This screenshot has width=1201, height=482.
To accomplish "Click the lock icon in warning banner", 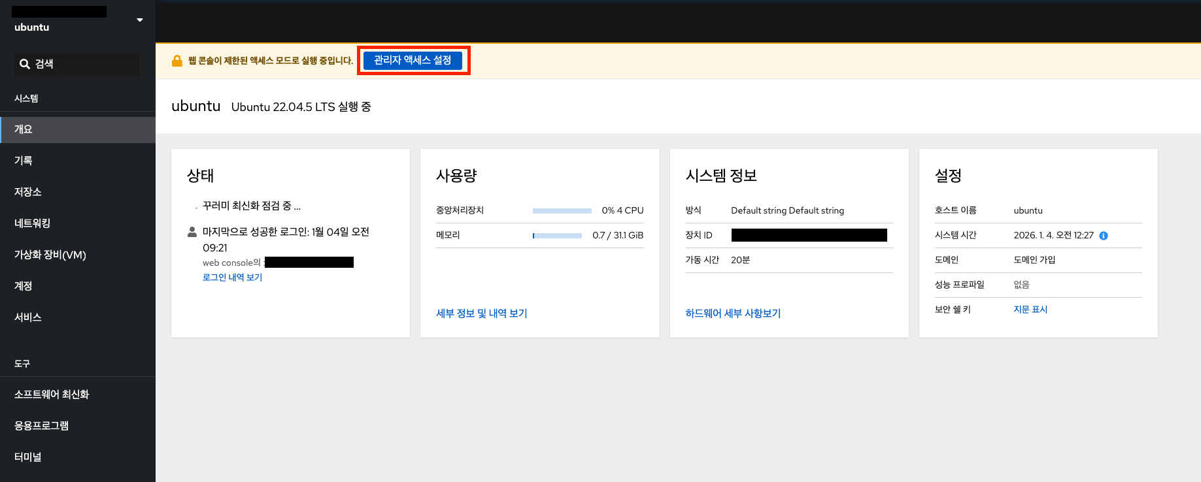I will (177, 61).
